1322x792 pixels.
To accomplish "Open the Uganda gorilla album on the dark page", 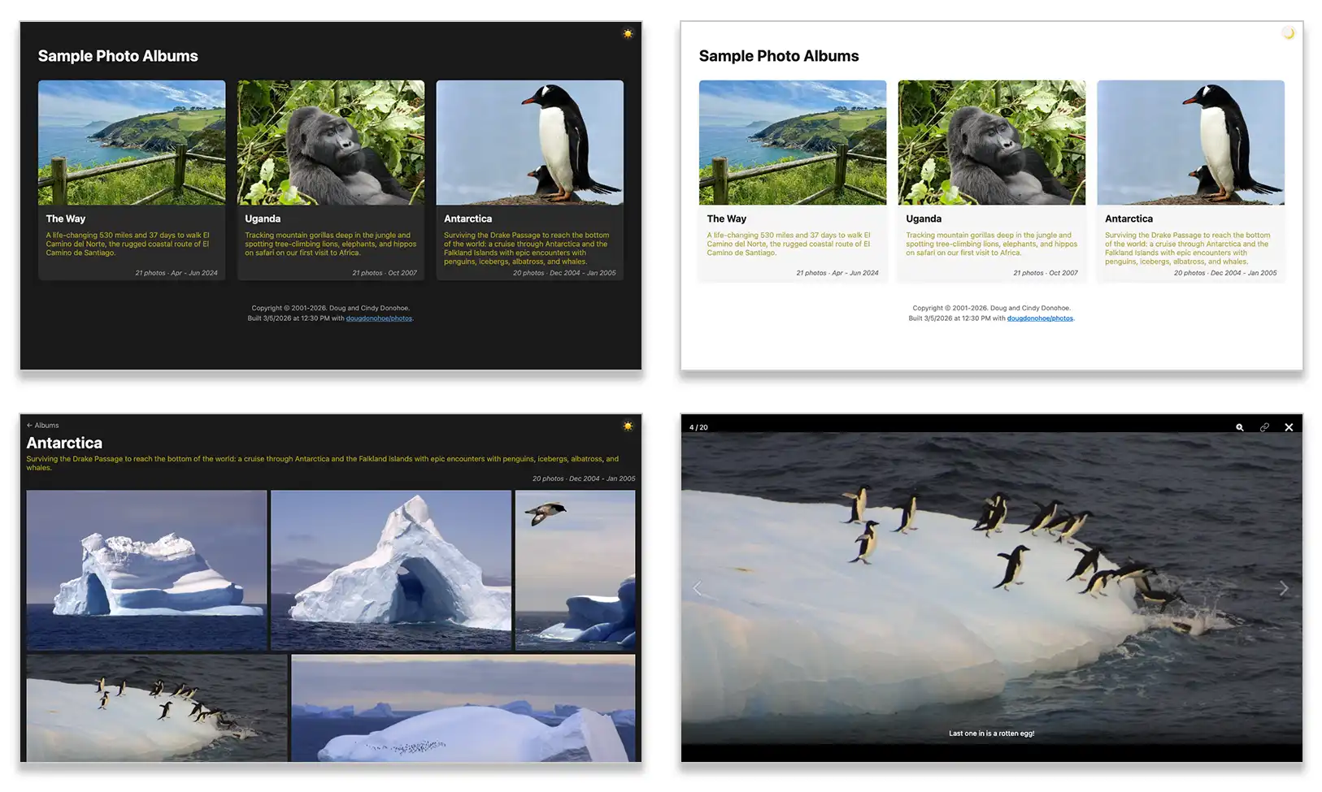I will click(331, 143).
